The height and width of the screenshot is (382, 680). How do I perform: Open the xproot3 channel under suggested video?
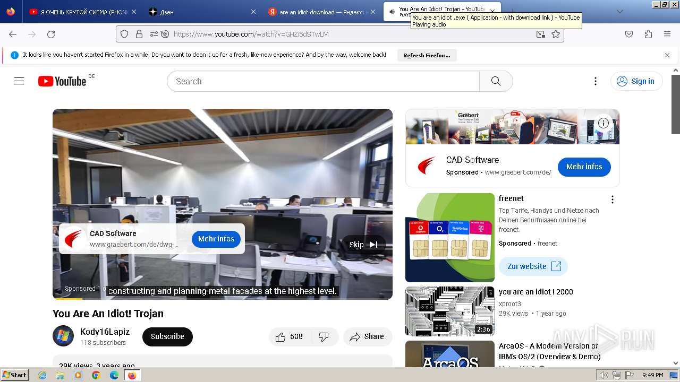pyautogui.click(x=510, y=304)
